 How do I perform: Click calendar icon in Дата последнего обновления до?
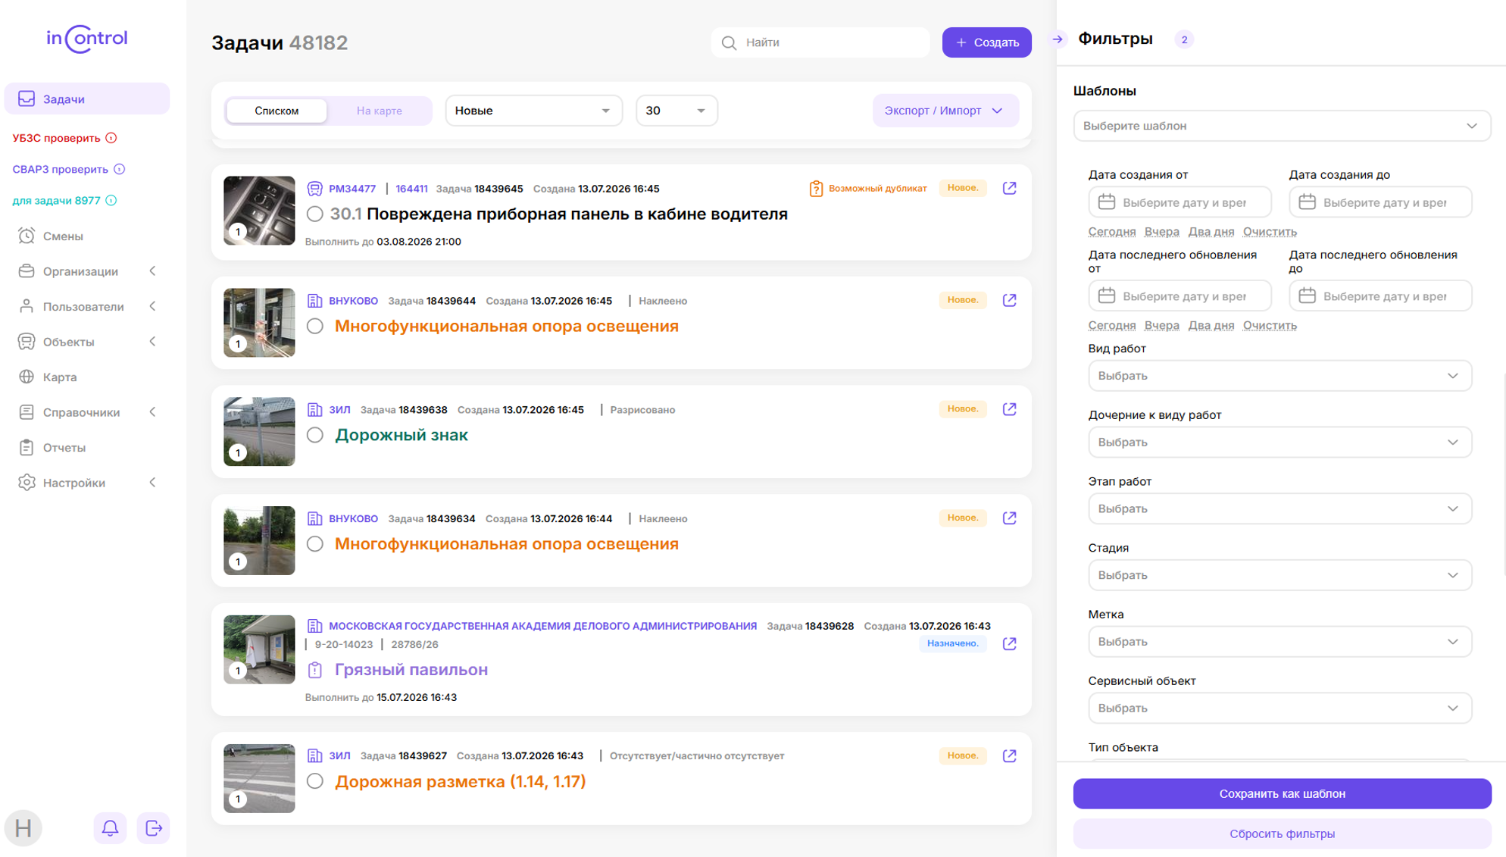tap(1308, 296)
